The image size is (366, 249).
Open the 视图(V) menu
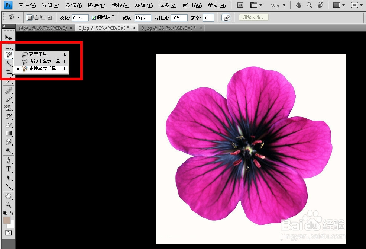click(x=168, y=5)
